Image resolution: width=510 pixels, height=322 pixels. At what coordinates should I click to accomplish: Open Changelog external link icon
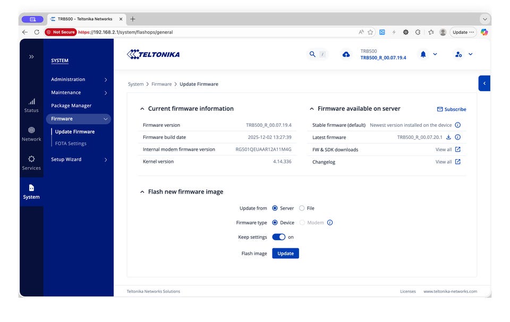[x=457, y=162]
